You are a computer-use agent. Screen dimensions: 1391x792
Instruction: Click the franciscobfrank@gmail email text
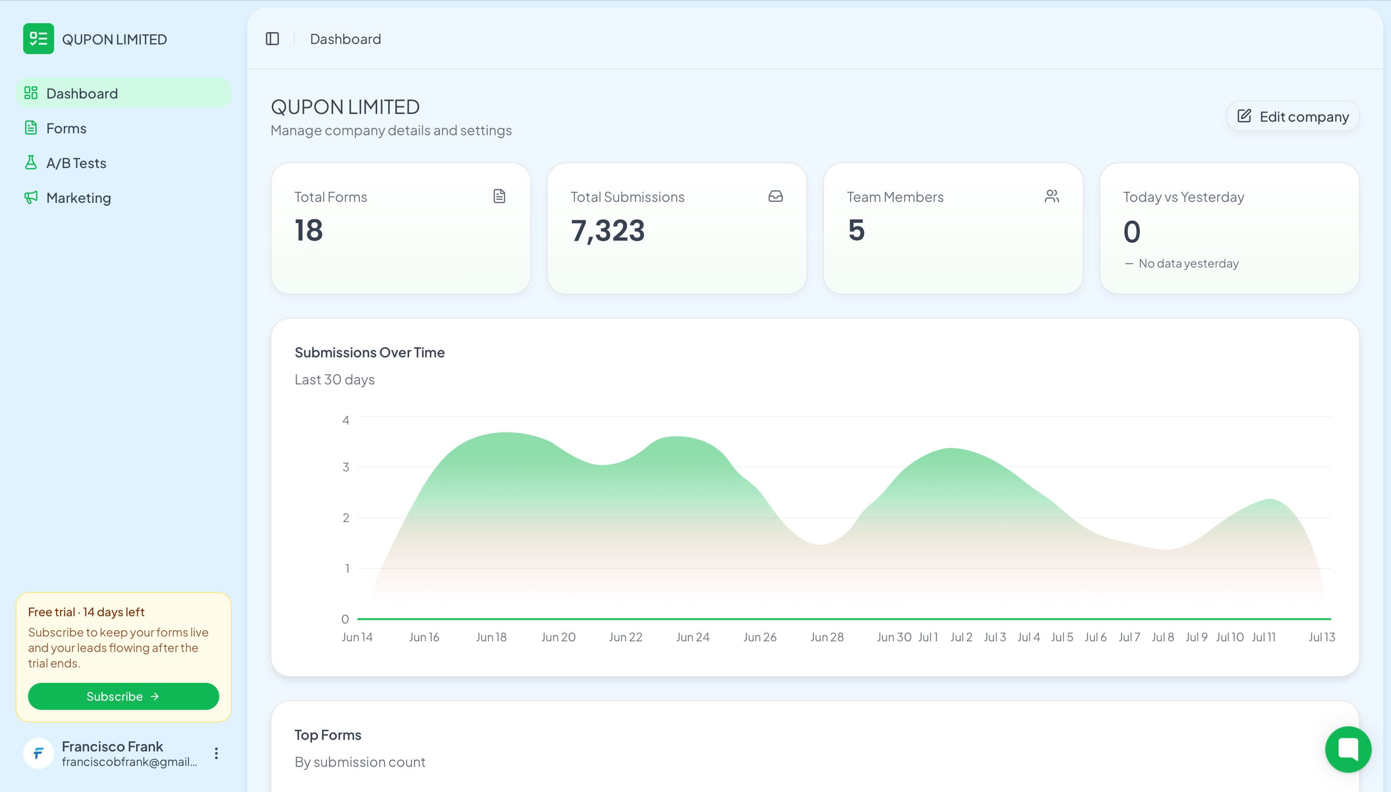coord(129,762)
